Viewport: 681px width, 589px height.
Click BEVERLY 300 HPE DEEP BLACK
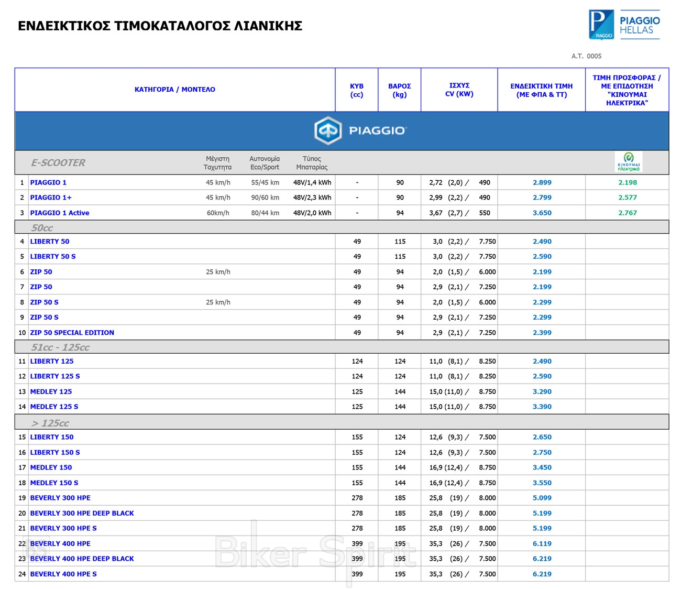click(82, 514)
